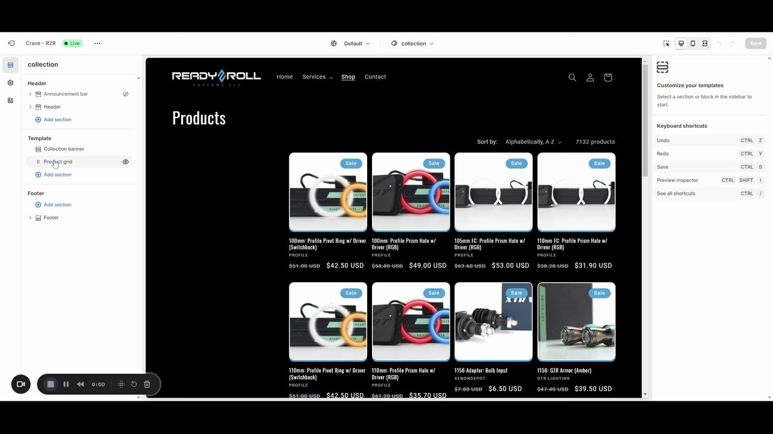Open the three-dots theme actions menu

97,43
